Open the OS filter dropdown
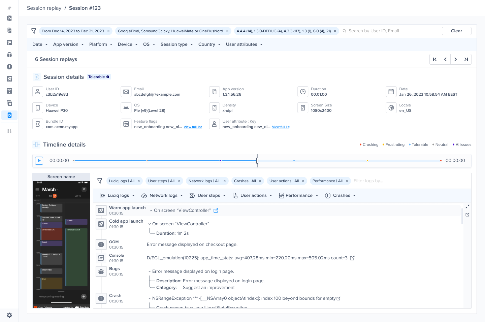Screen dimensions: 485x322 coord(149,44)
